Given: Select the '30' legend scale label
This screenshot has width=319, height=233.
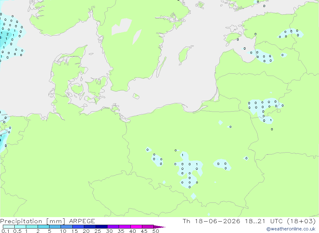Looking at the screenshot, I should (x=109, y=231).
